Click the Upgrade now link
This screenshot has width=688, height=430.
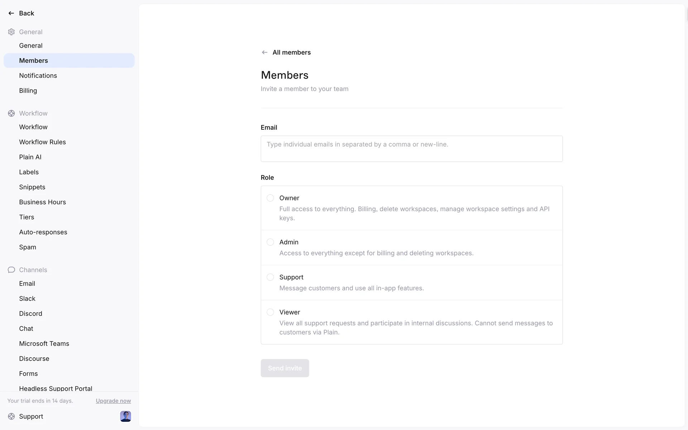point(113,401)
